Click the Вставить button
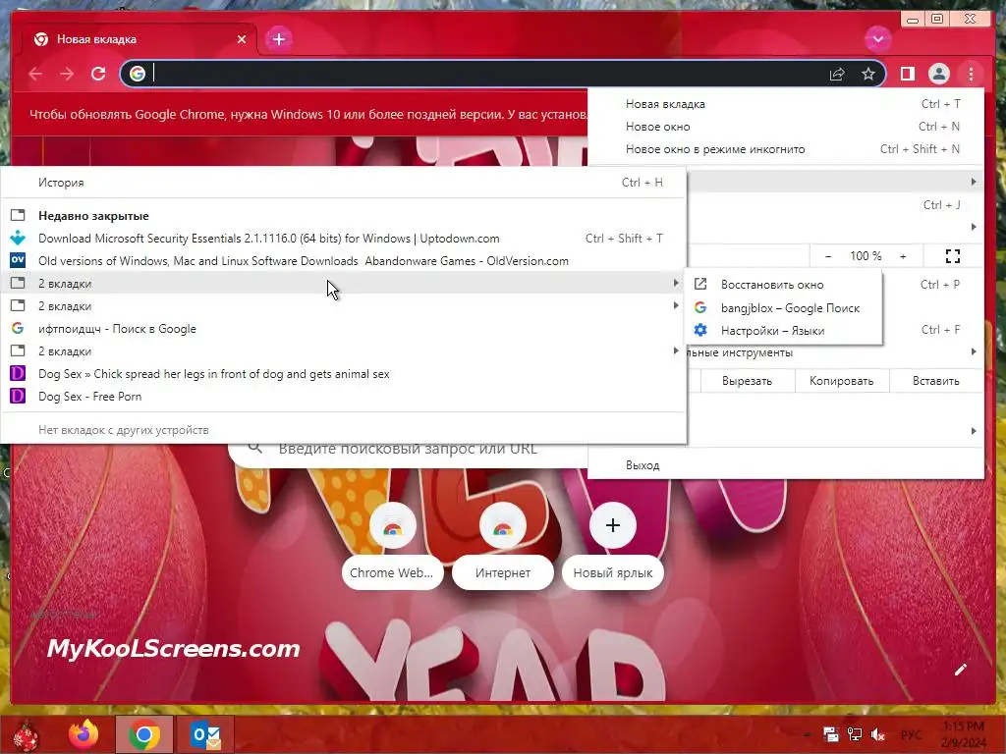 (x=935, y=381)
